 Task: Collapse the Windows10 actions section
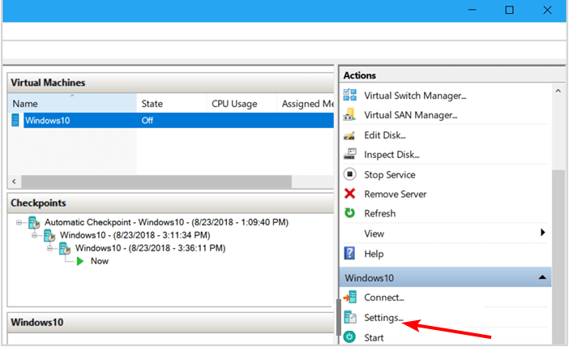pyautogui.click(x=541, y=277)
